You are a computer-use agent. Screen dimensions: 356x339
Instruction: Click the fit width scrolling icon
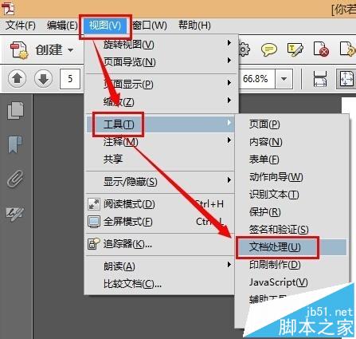click(320, 79)
